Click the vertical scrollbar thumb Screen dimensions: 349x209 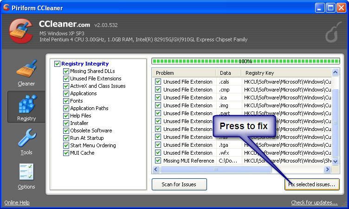tap(335, 123)
